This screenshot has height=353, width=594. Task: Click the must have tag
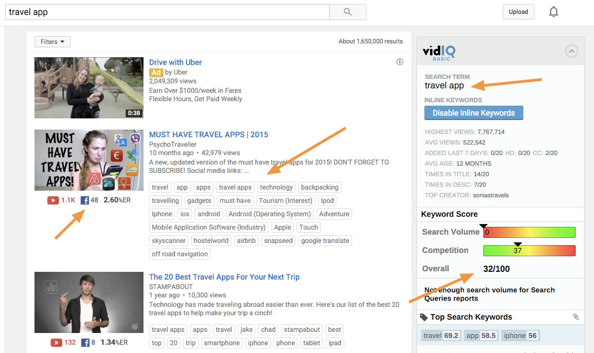(x=235, y=200)
